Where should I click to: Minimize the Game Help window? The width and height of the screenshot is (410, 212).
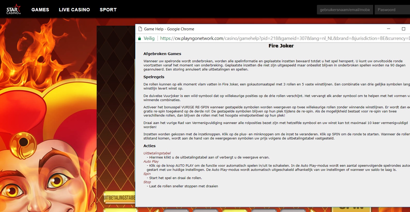click(x=389, y=29)
